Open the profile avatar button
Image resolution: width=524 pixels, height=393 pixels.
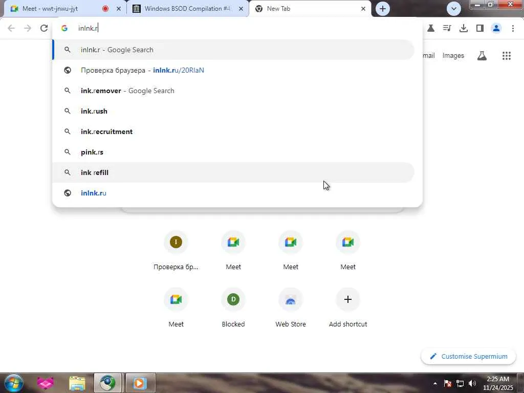(x=496, y=28)
